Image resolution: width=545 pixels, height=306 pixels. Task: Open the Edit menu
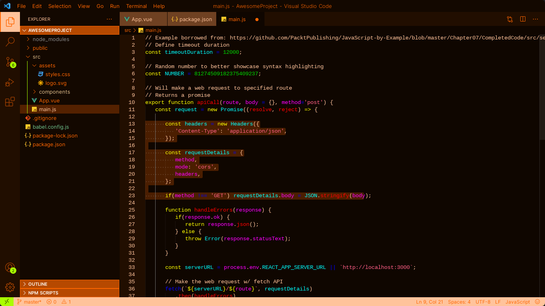[37, 6]
